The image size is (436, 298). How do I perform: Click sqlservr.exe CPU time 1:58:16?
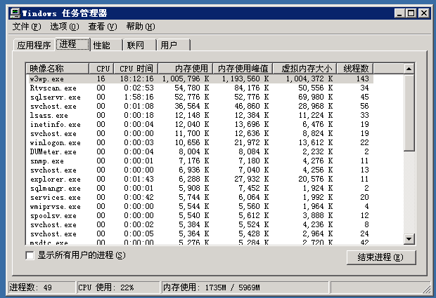click(139, 97)
